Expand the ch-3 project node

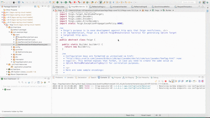click(2, 17)
